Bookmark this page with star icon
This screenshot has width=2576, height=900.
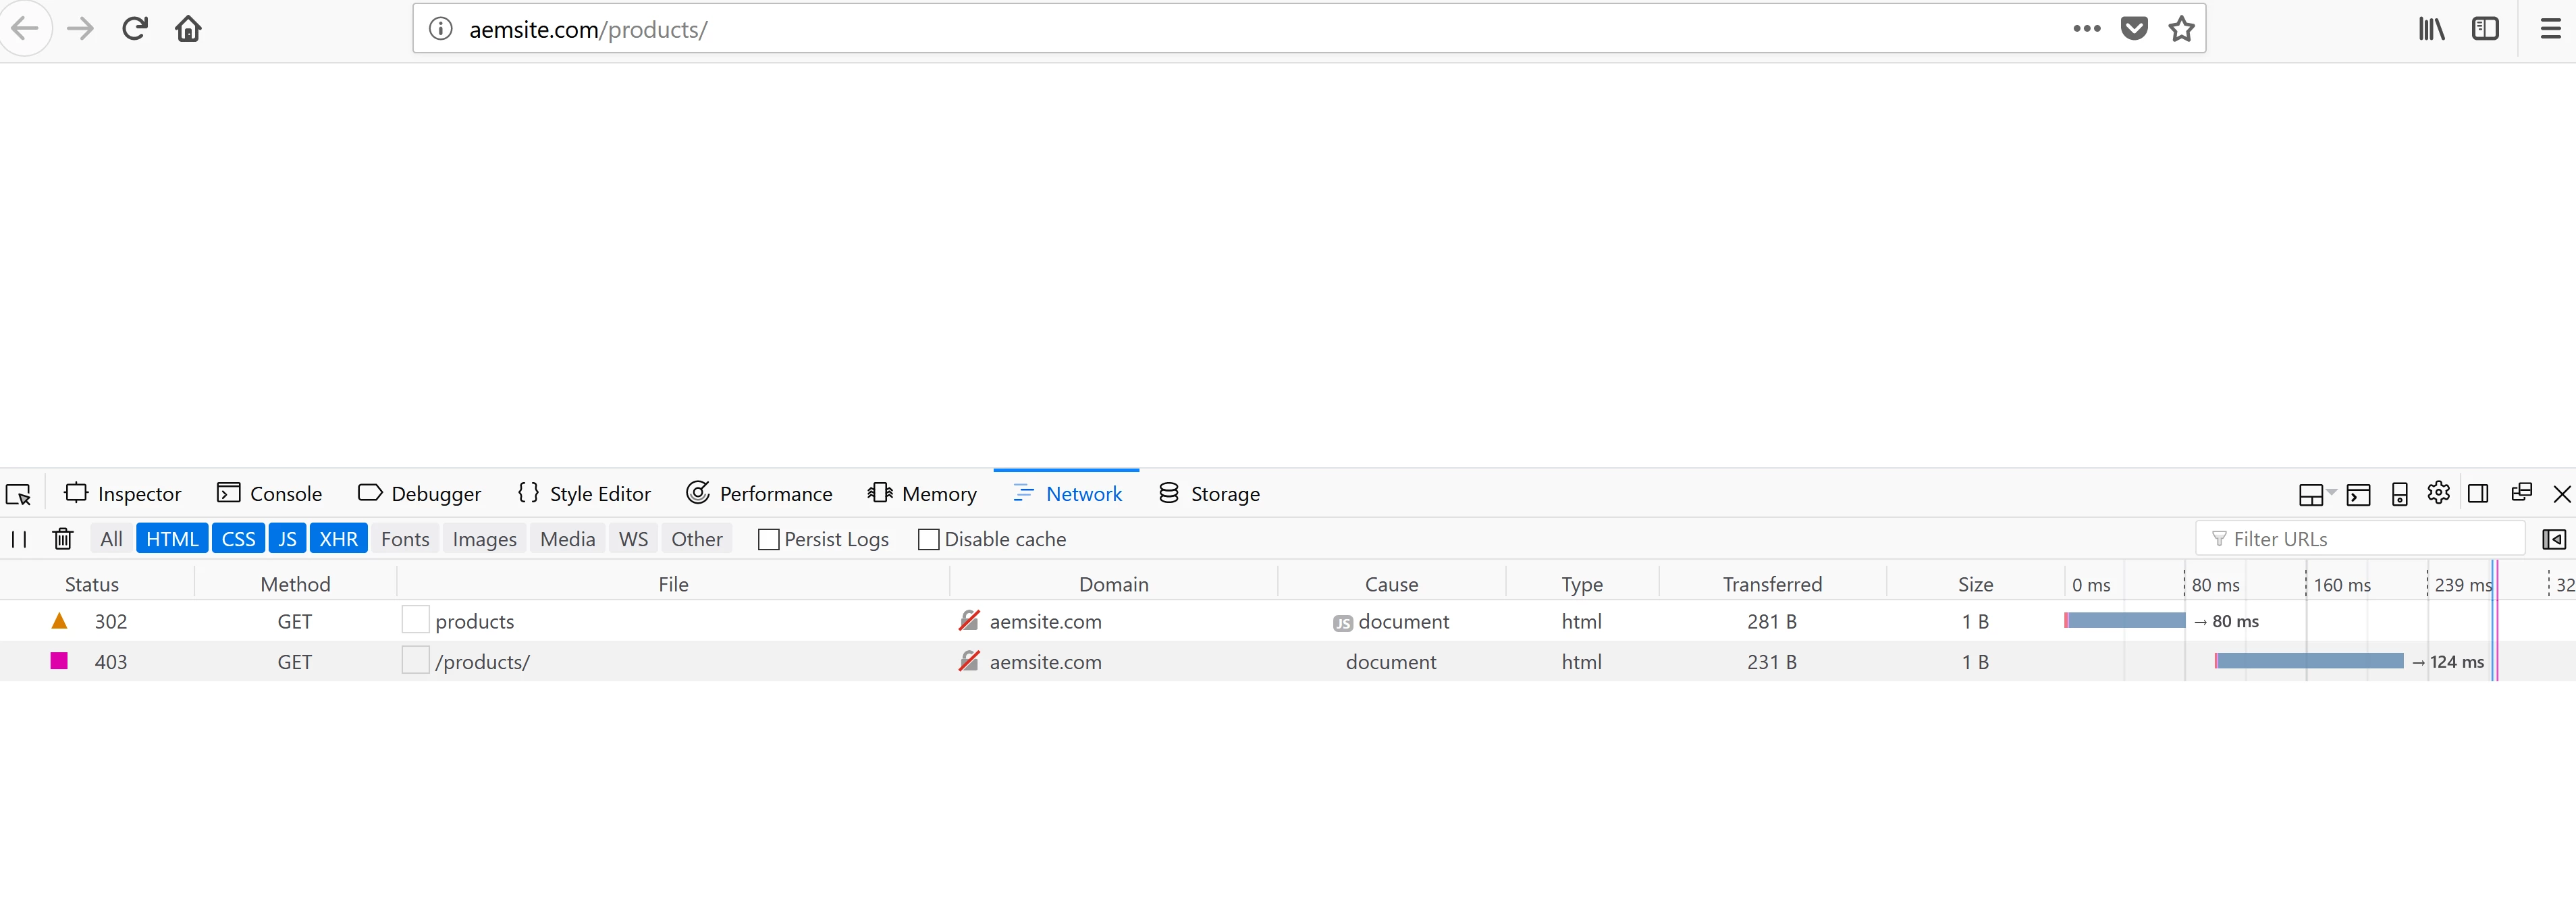click(x=2181, y=29)
